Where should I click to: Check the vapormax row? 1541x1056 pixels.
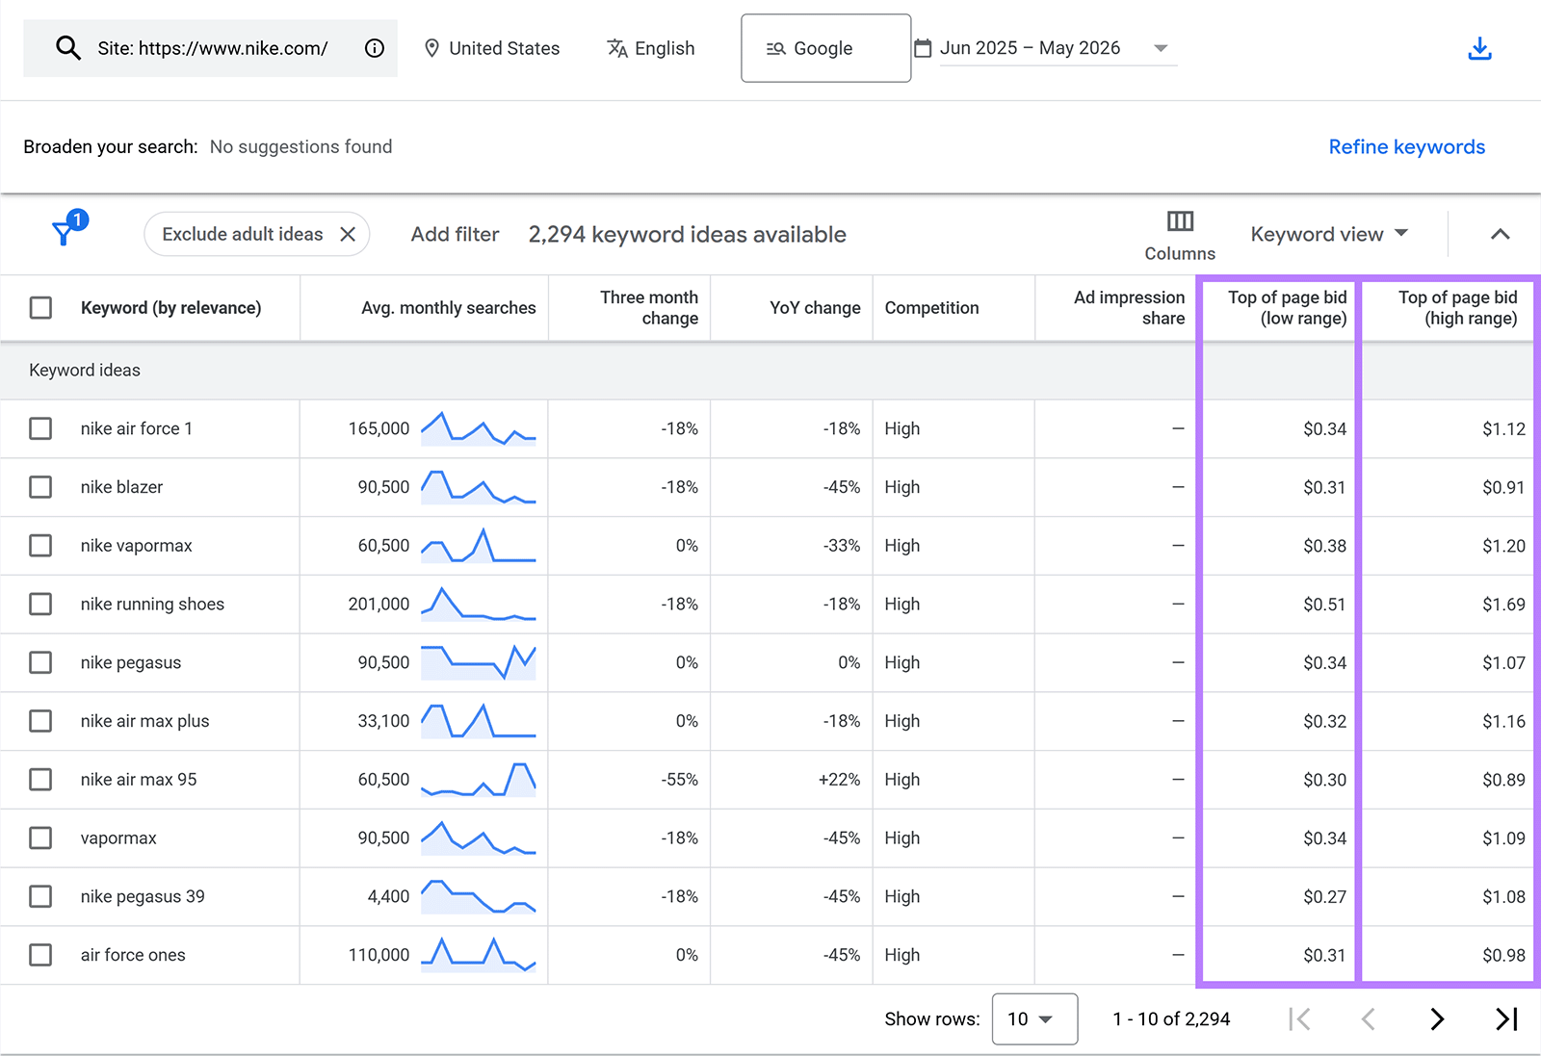click(40, 838)
